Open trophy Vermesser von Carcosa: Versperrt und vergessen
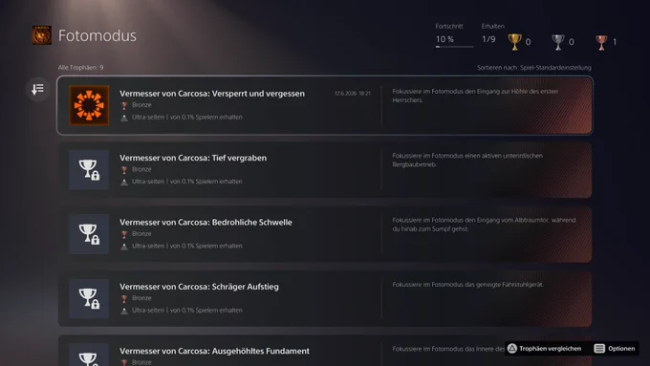This screenshot has width=650, height=366. 325,105
